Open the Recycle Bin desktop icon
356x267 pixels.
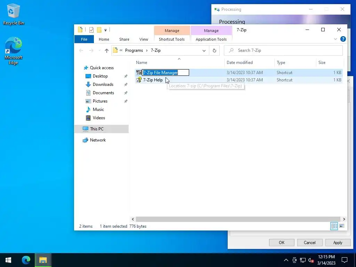[x=14, y=14]
